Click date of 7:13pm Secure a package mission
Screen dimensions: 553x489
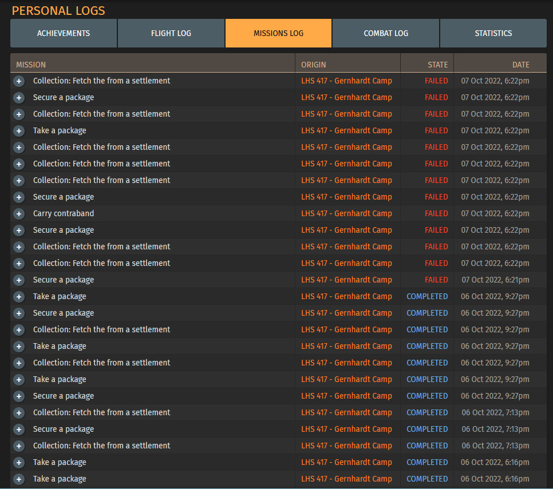495,429
